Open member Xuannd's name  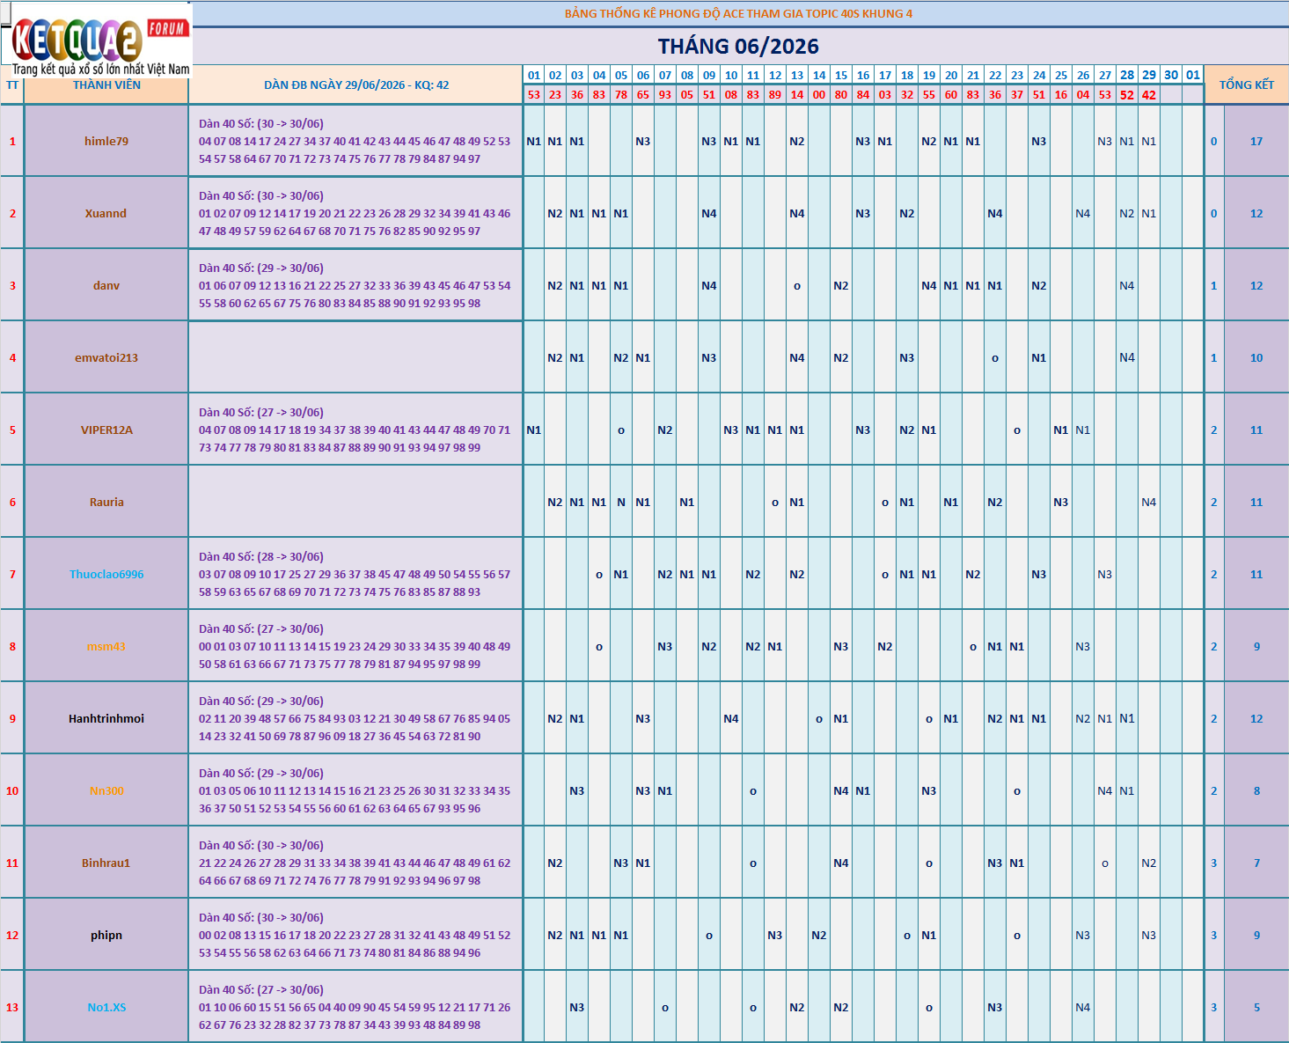point(106,213)
